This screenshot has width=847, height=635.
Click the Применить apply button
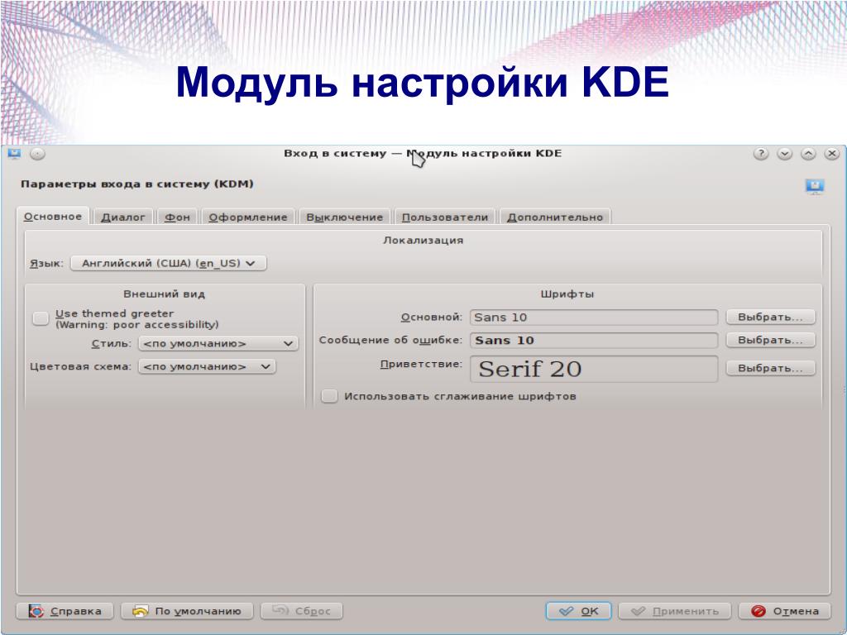tap(675, 611)
